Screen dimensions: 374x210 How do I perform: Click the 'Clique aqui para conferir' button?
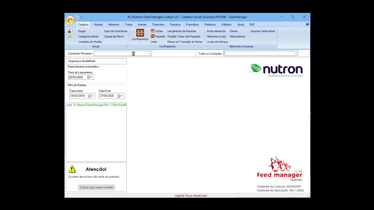click(96, 187)
